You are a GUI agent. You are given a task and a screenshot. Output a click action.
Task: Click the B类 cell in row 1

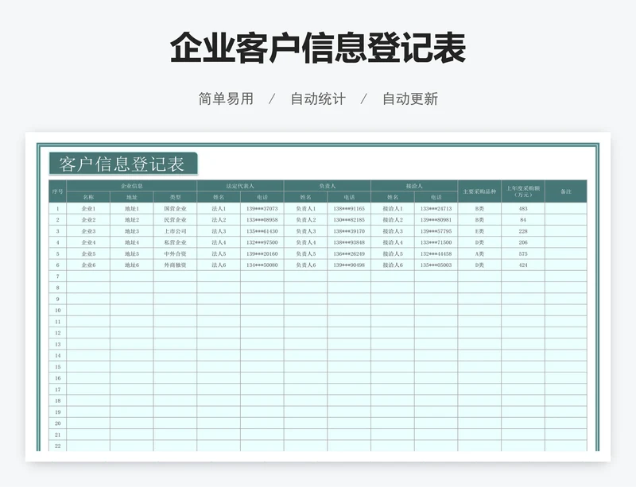pyautogui.click(x=479, y=208)
